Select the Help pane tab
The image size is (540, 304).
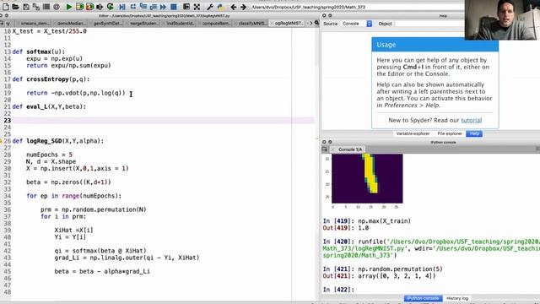pos(474,133)
